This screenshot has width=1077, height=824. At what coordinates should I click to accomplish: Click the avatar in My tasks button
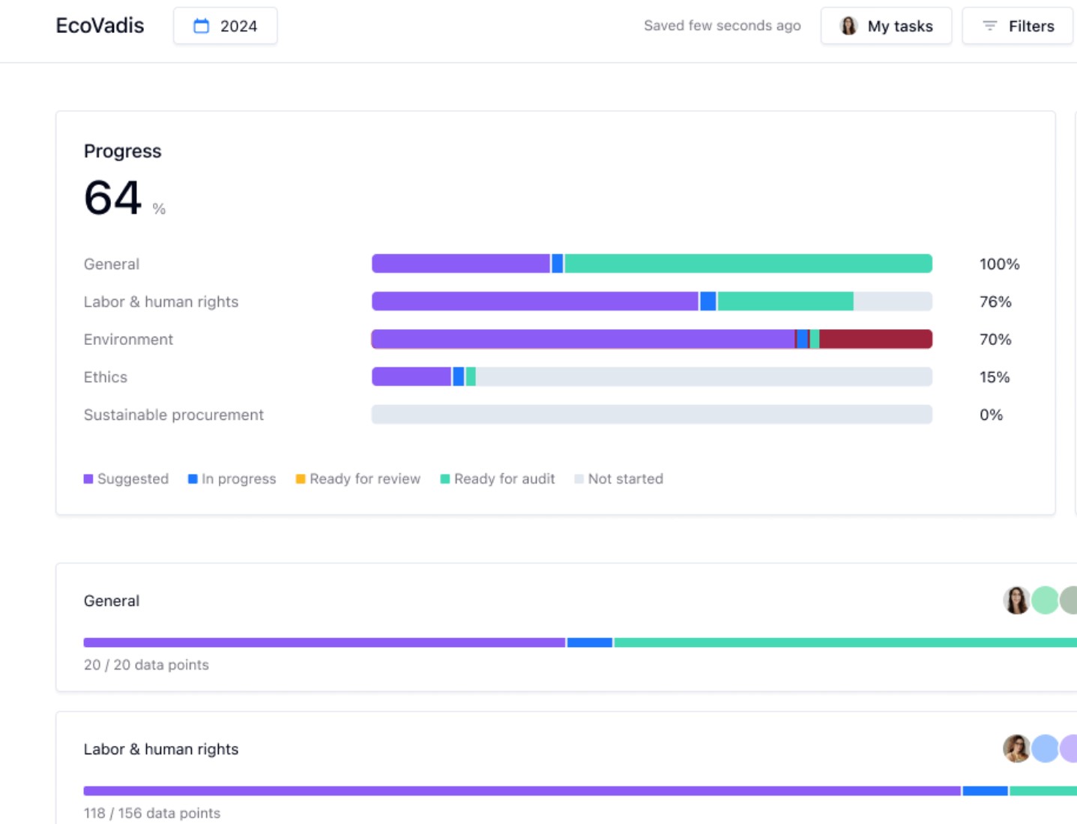848,26
